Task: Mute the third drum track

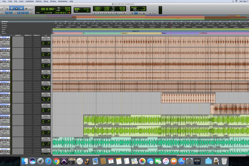Action: (9, 62)
